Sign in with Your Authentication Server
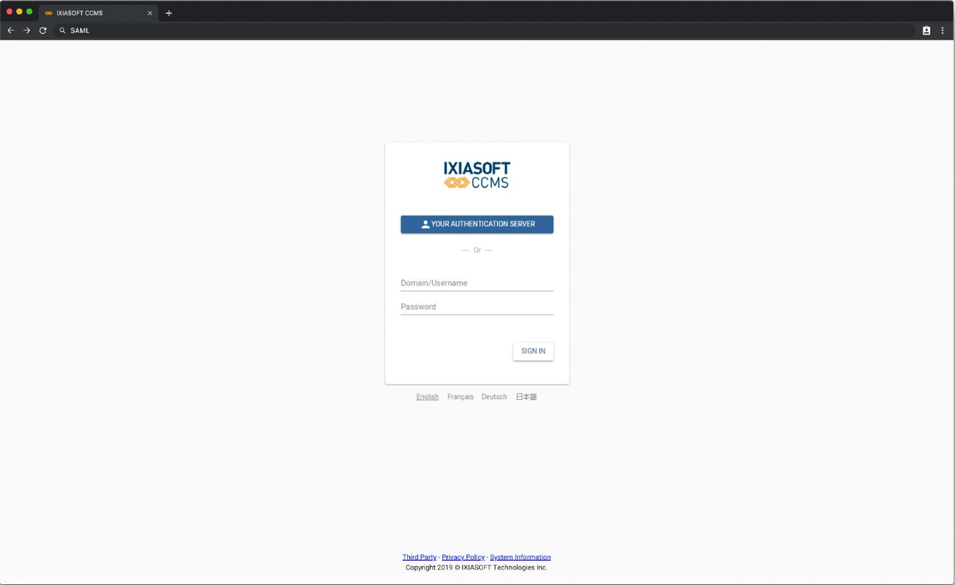Image resolution: width=955 pixels, height=585 pixels. point(477,224)
